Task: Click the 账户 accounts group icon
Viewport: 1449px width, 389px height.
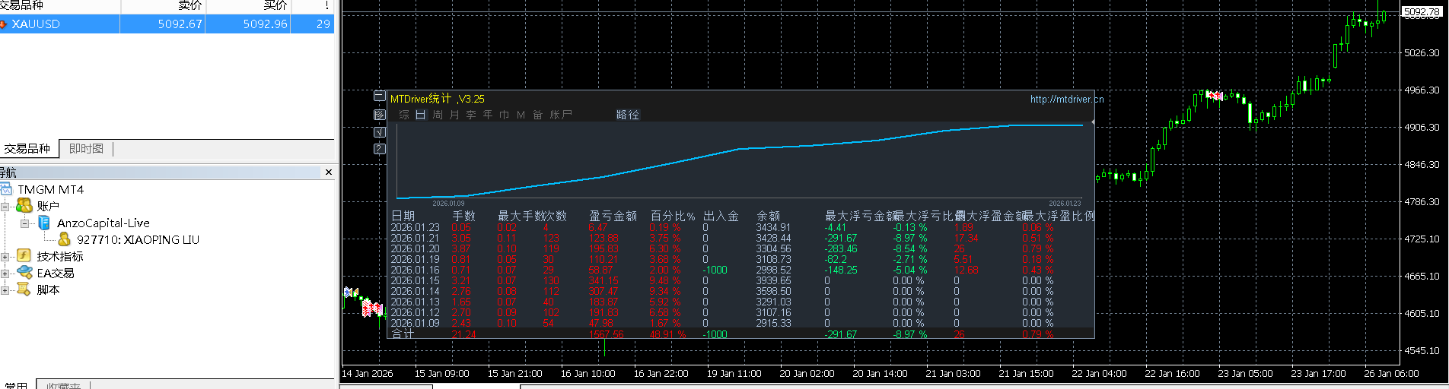Action: [24, 206]
